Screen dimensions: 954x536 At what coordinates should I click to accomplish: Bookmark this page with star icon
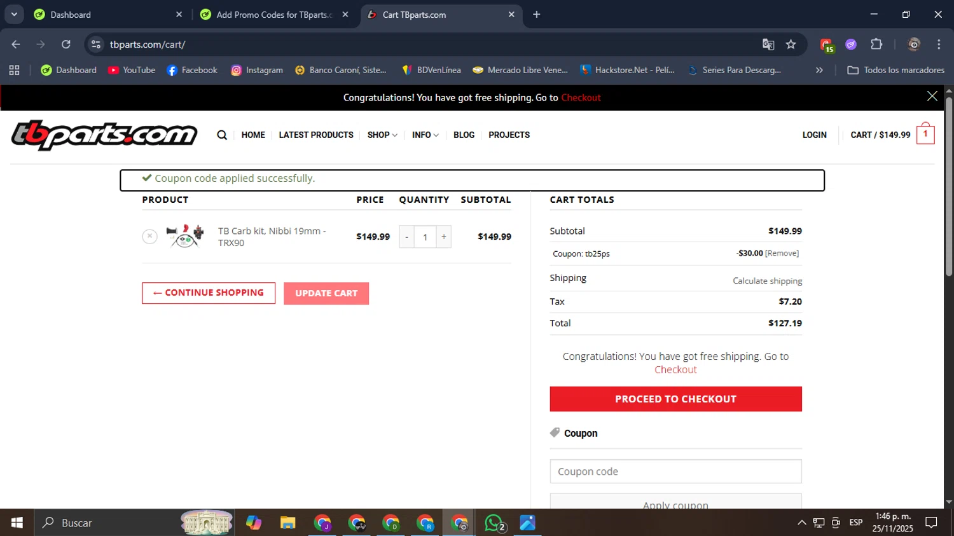click(791, 44)
